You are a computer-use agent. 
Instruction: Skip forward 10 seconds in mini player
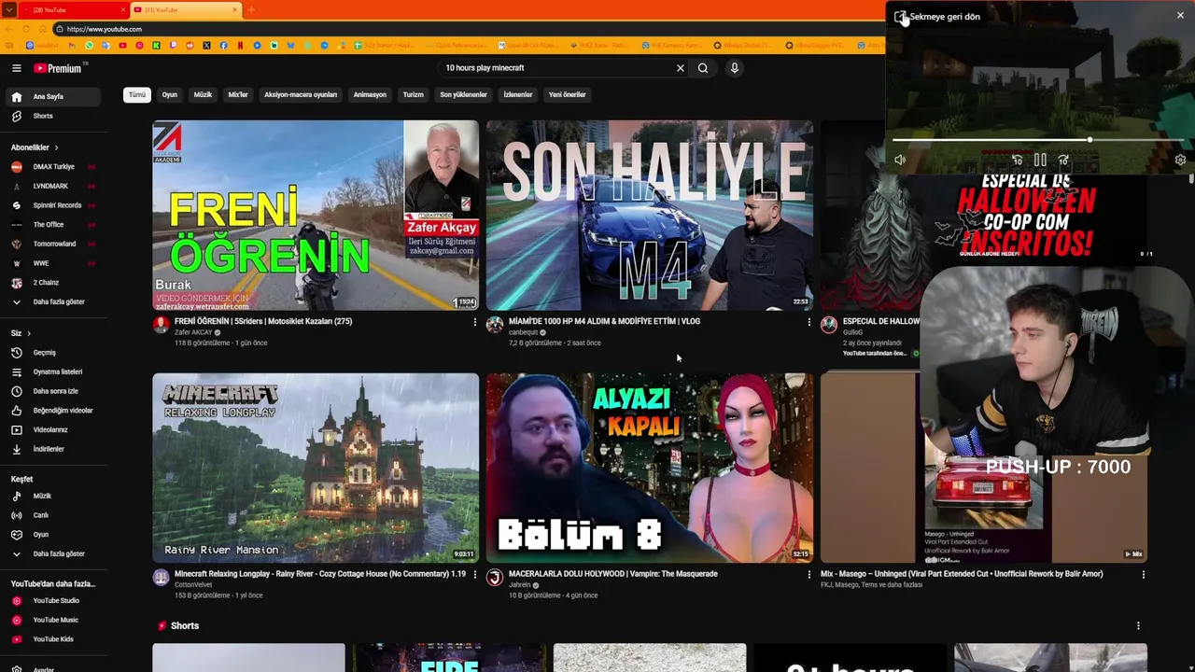pyautogui.click(x=1063, y=161)
